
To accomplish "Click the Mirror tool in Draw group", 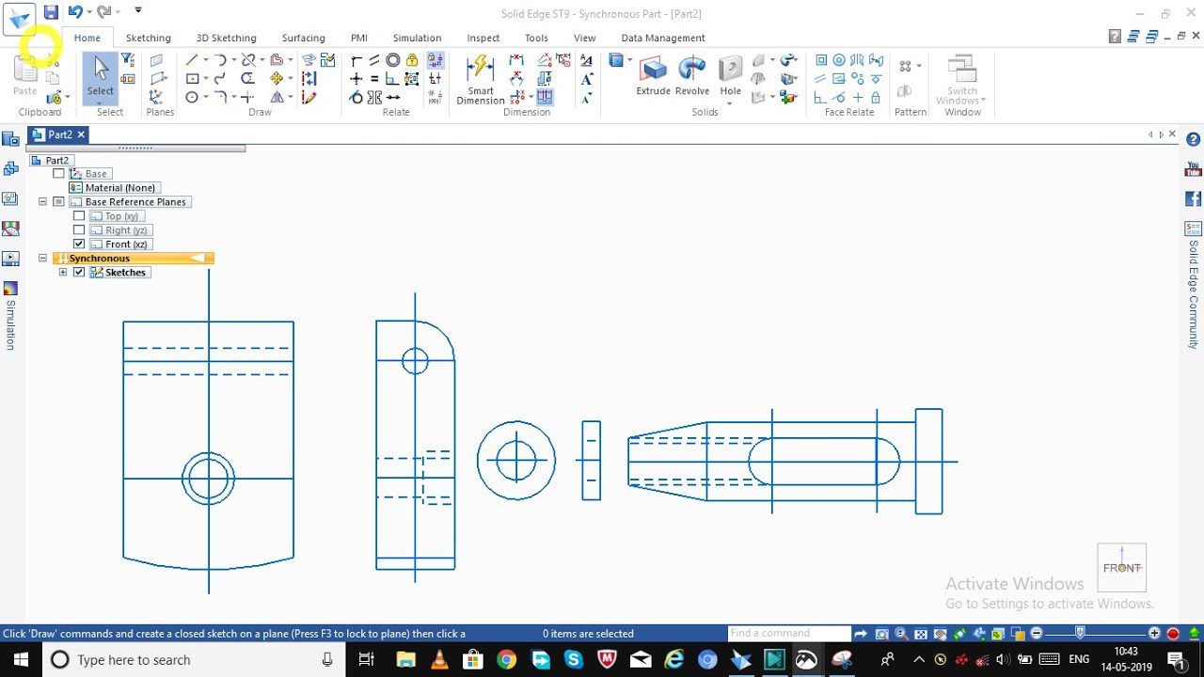I will coord(277,97).
